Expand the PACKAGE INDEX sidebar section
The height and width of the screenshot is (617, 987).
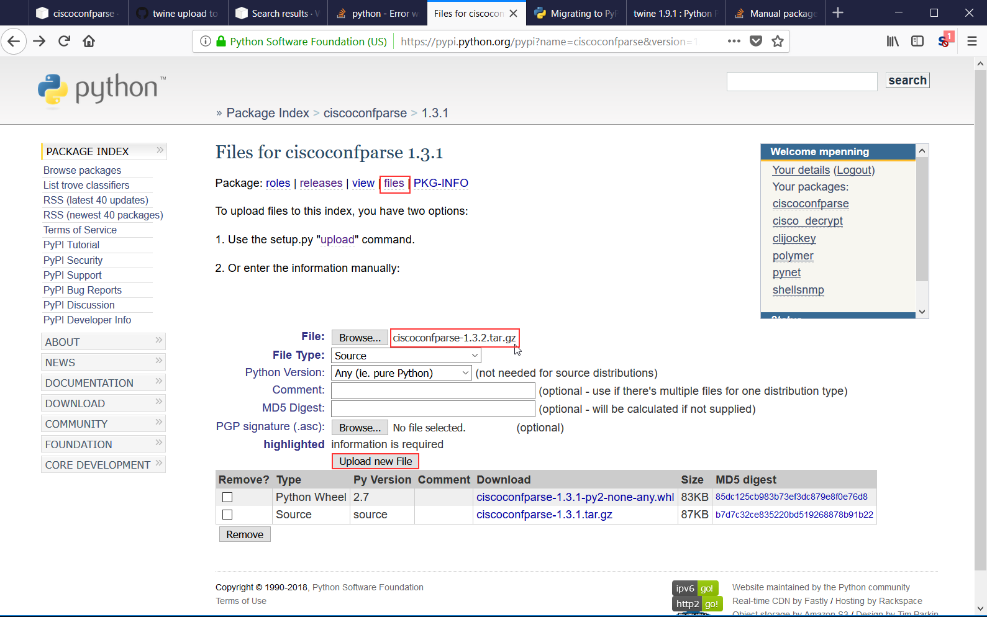click(104, 151)
